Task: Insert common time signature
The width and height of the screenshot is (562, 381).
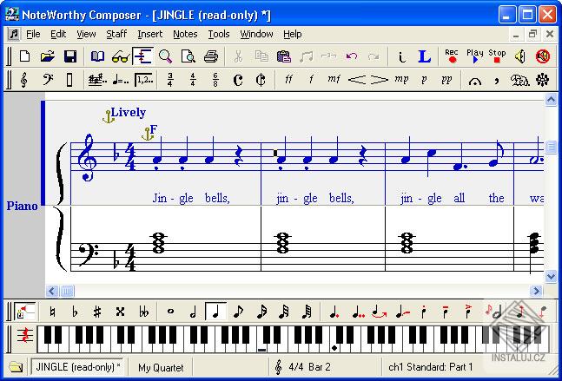Action: [238, 80]
